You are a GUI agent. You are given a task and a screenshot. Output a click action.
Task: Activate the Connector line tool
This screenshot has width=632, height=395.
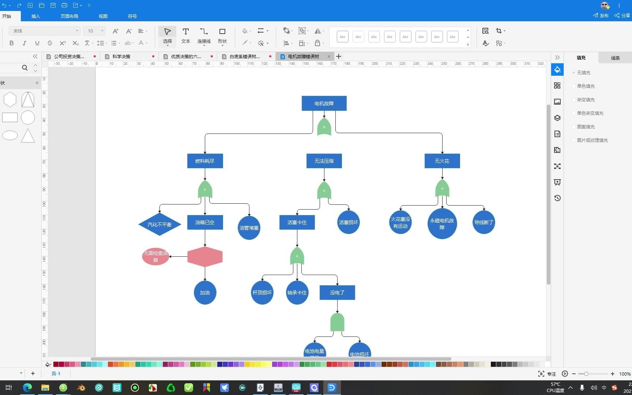point(204,36)
